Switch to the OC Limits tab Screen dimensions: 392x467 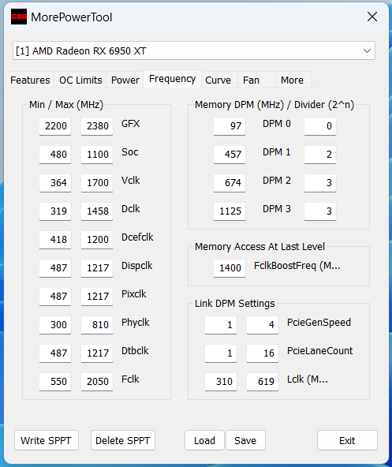[x=80, y=80]
